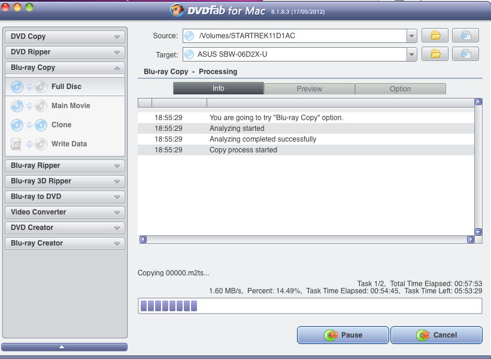Click disc icon in Source field
Viewport: 491px width, 359px height.
(189, 36)
